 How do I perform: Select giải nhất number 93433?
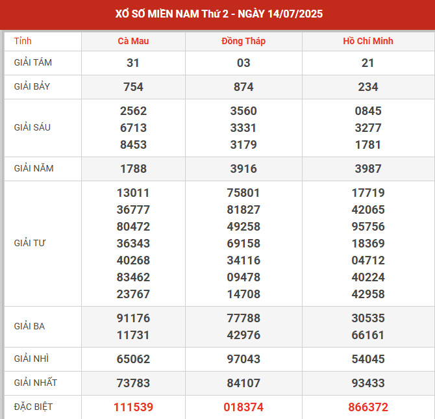pos(368,383)
